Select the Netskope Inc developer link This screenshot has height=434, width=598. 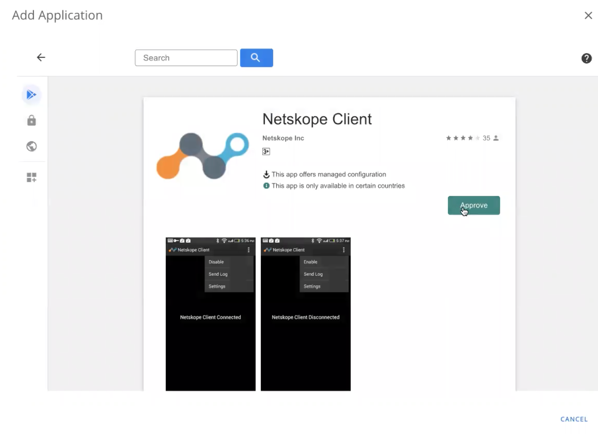click(x=283, y=138)
